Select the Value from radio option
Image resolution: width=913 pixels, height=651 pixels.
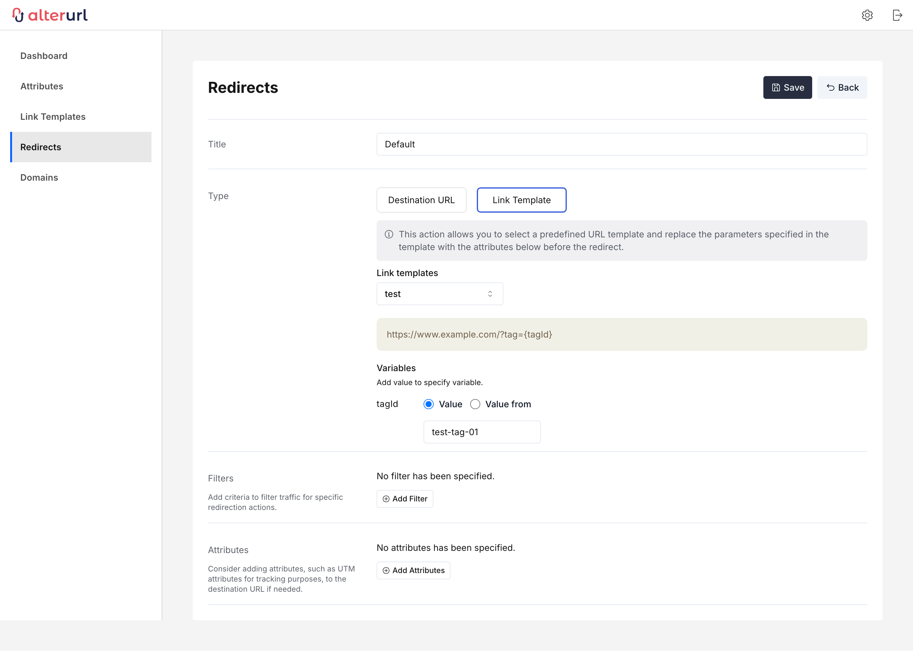pos(475,404)
